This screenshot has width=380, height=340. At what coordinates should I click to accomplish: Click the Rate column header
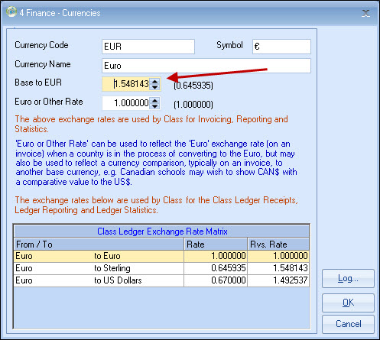coord(216,244)
